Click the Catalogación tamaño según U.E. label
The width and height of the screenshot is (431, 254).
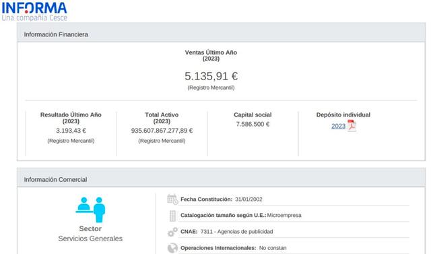pos(223,215)
